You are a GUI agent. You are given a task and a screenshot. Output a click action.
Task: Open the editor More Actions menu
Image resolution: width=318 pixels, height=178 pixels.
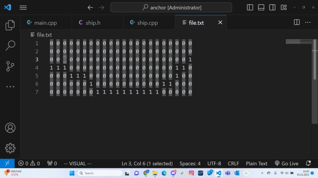pyautogui.click(x=308, y=22)
